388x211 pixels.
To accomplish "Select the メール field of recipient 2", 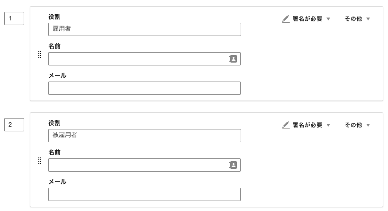I will point(144,194).
